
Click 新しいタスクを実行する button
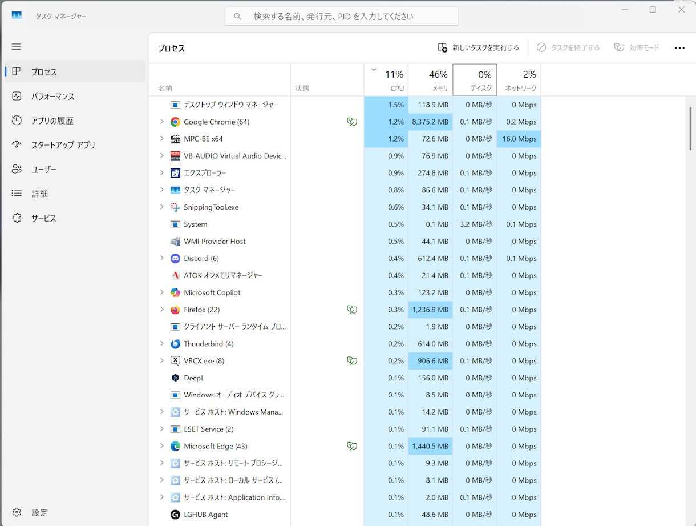click(x=478, y=48)
